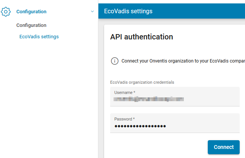Click the EcoVadis organization credentials label
Screen dimensions: 245x158
tap(142, 82)
